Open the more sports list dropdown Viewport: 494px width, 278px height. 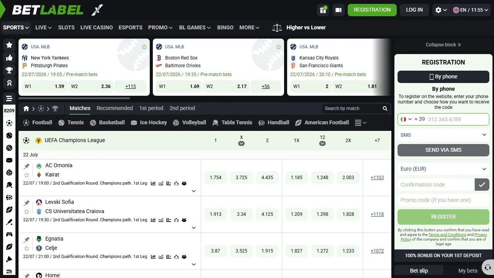360,123
